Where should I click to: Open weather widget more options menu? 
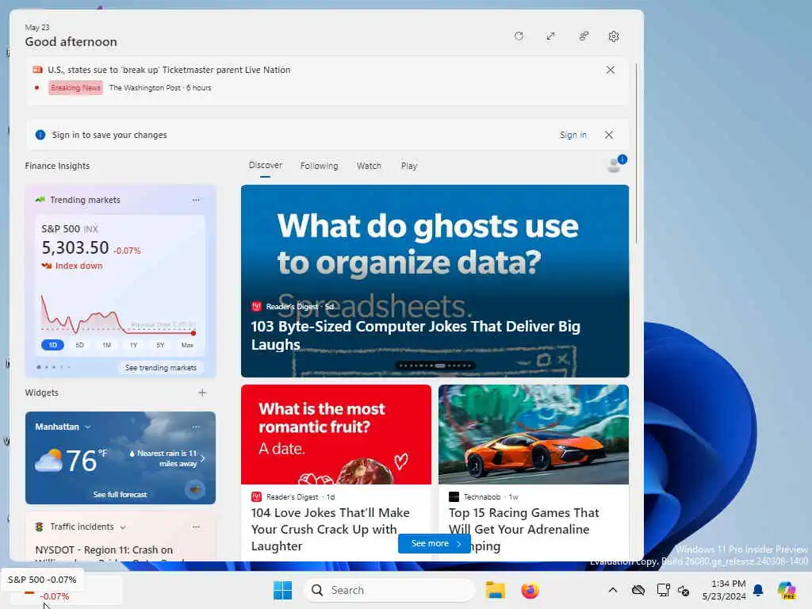(x=196, y=427)
